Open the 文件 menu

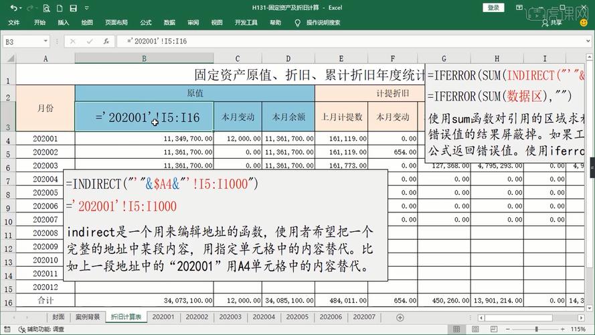(13, 22)
